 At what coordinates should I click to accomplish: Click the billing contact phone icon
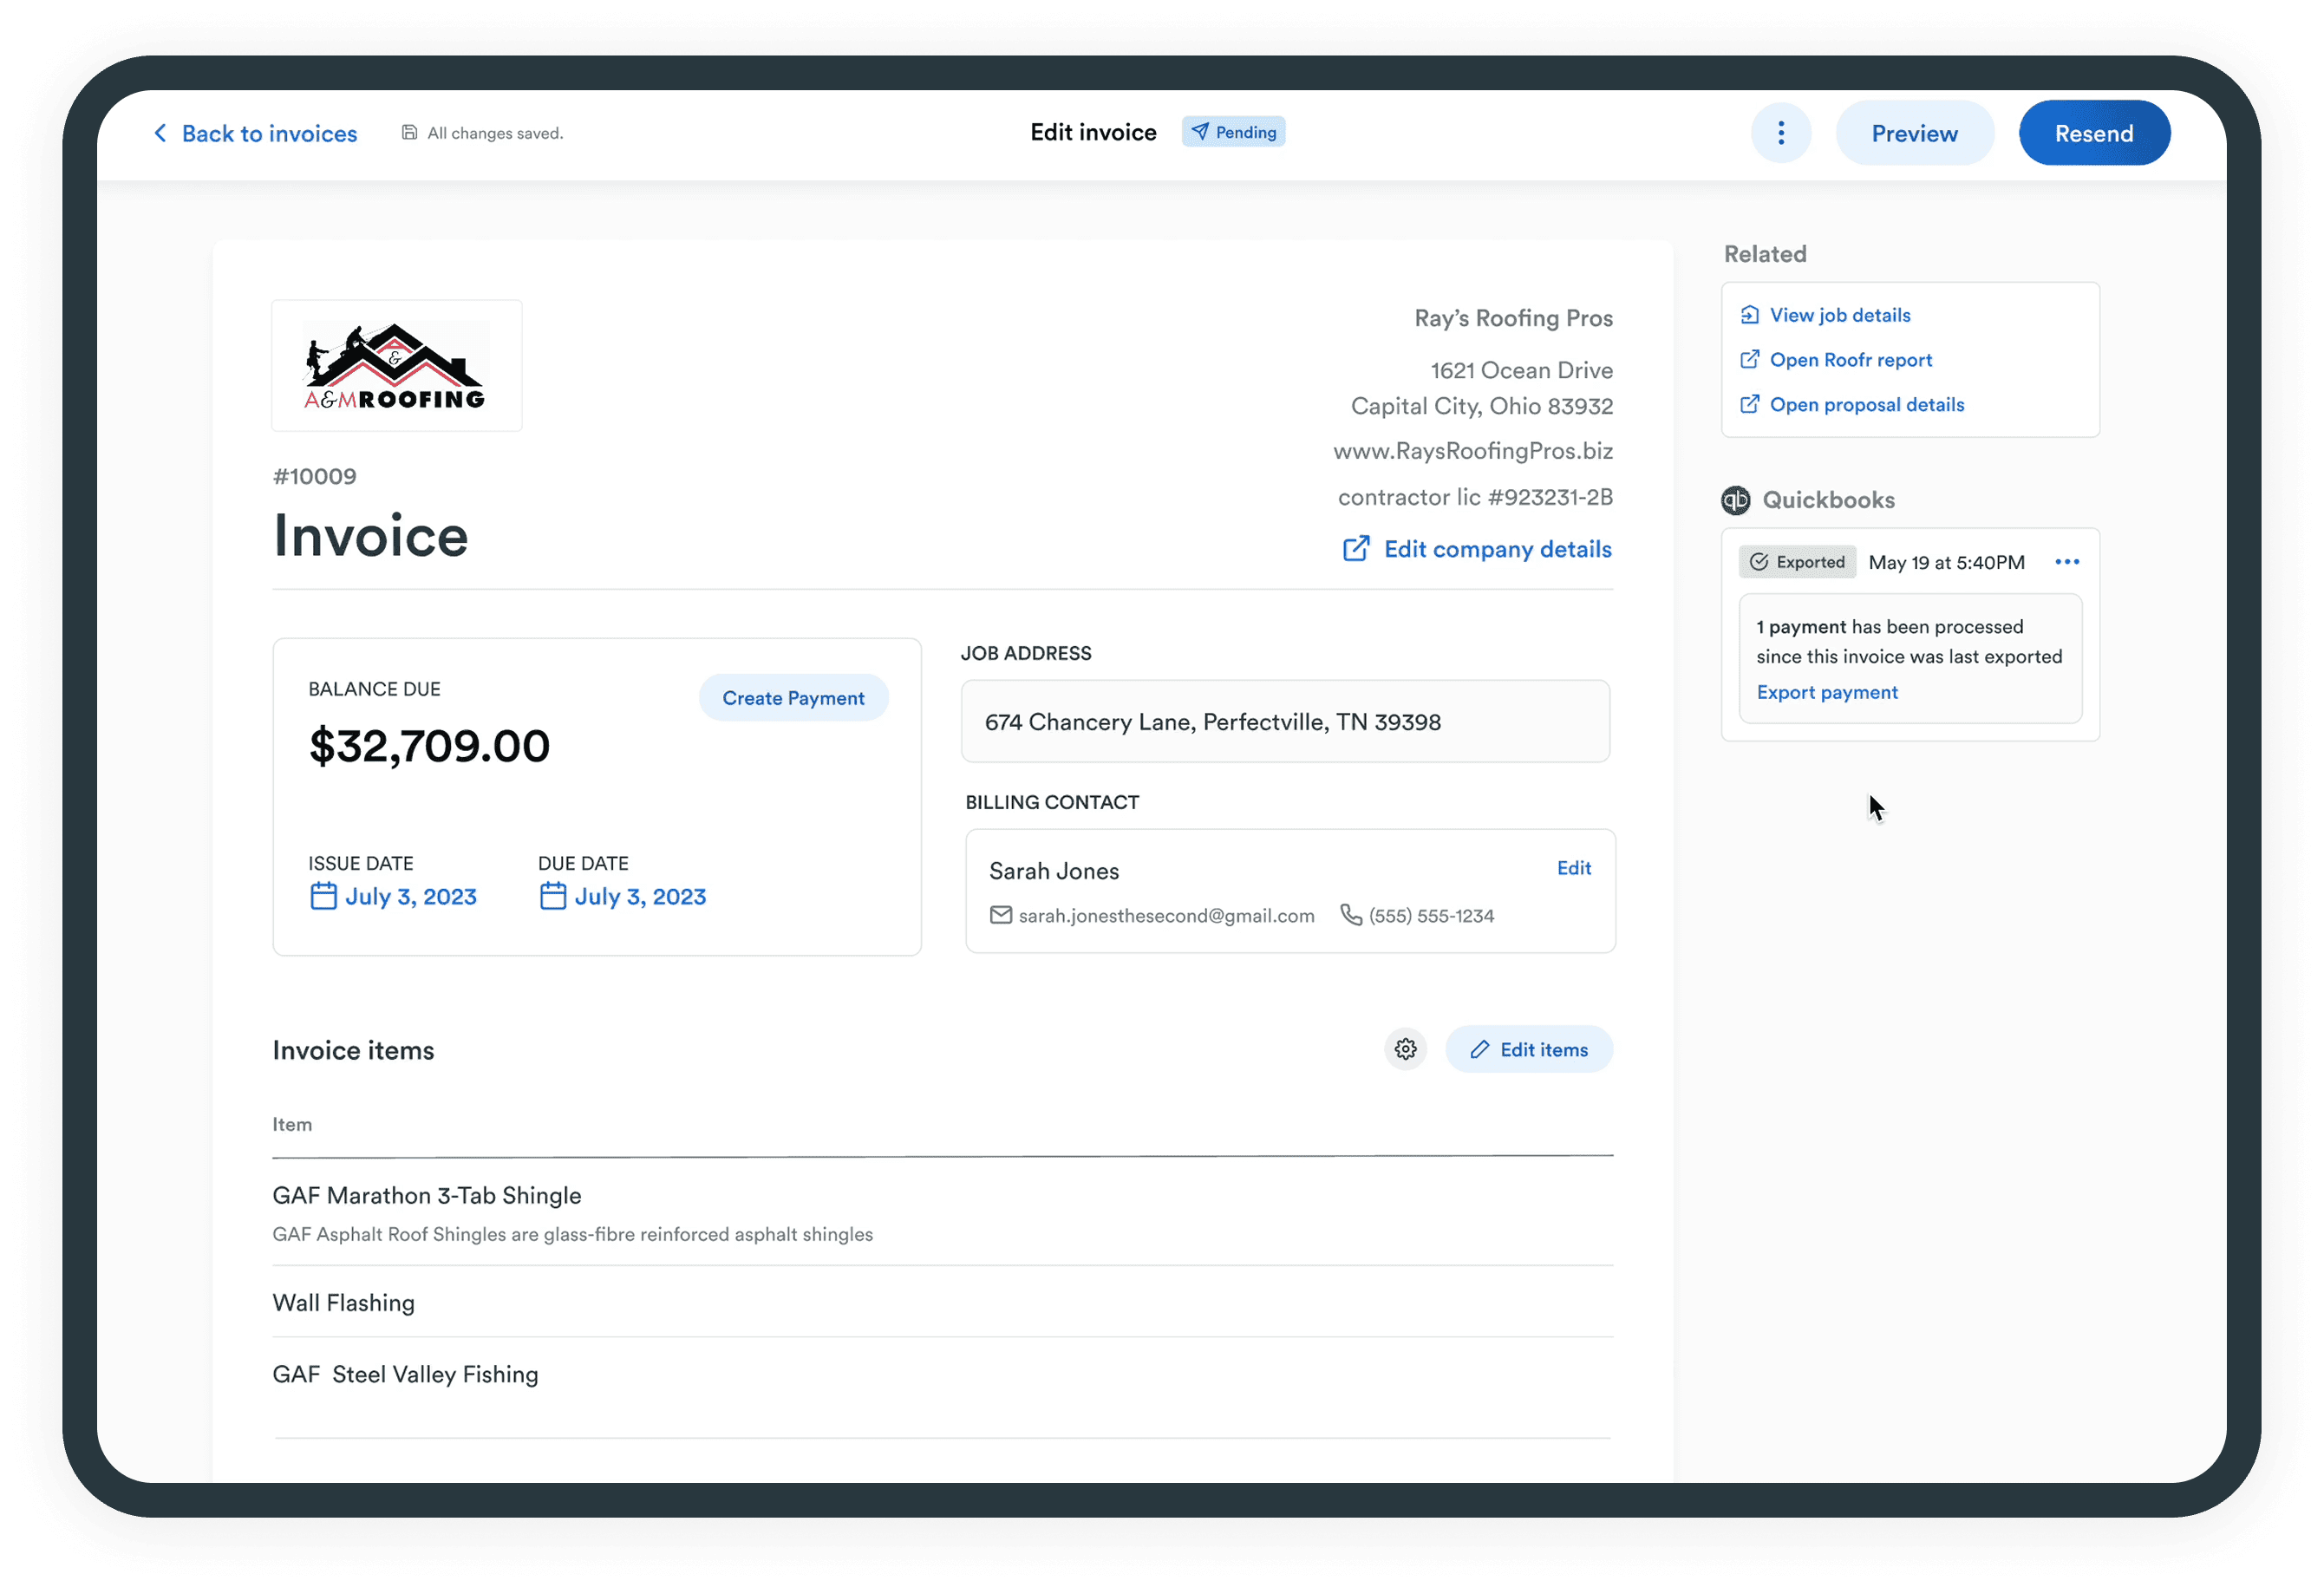click(1350, 915)
